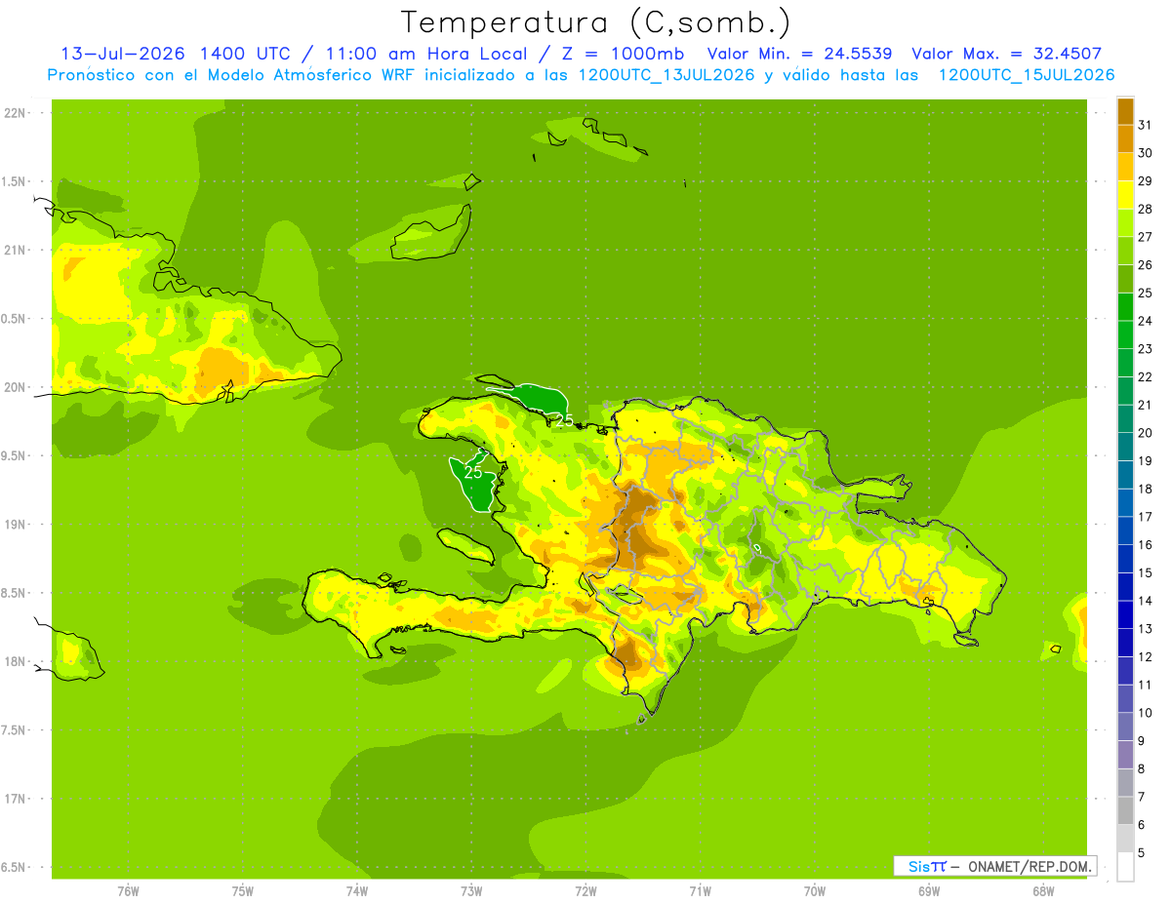The width and height of the screenshot is (1171, 904).
Task: Pick the amber swatch between 29 and 30
Action: 1125,167
